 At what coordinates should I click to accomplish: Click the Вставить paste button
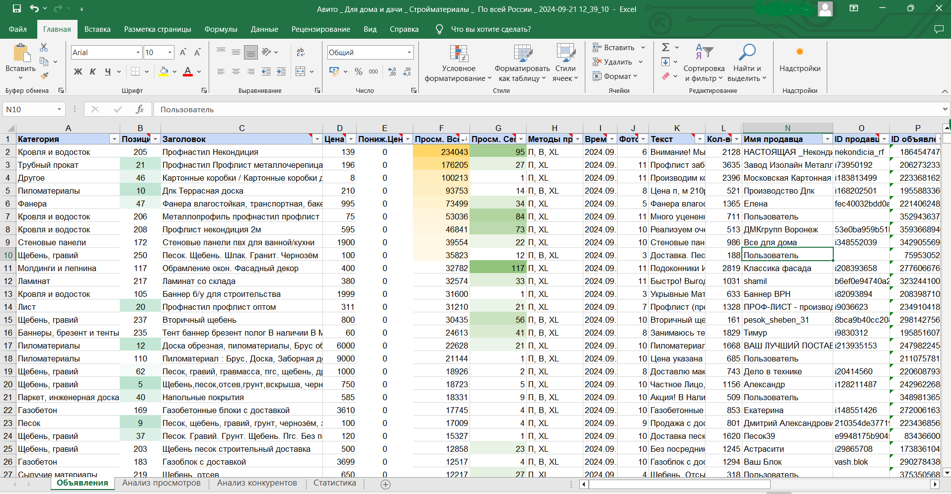tap(20, 54)
